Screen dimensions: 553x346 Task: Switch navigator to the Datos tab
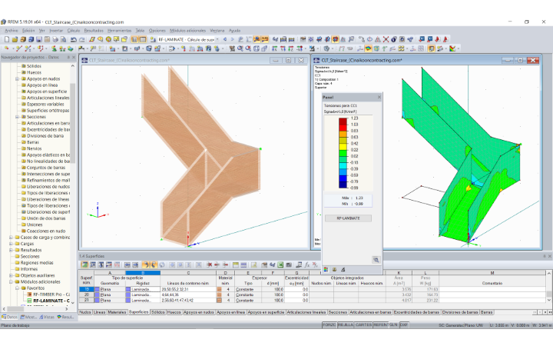click(9, 317)
